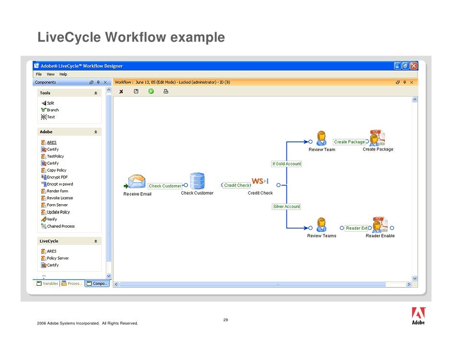Run workflow with green play icon
Viewport: 452px width, 349px height.
[x=151, y=91]
